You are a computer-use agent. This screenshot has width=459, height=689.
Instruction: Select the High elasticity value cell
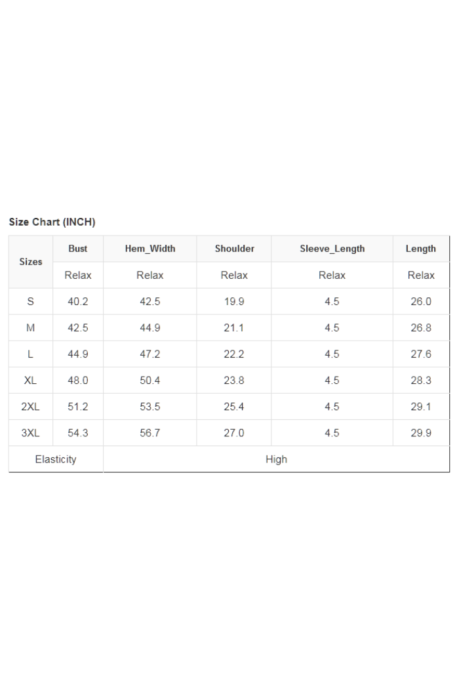276,459
